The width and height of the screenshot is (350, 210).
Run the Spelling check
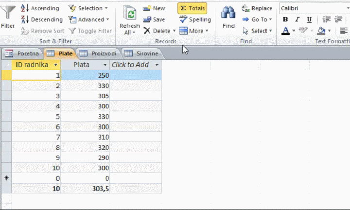coord(195,19)
